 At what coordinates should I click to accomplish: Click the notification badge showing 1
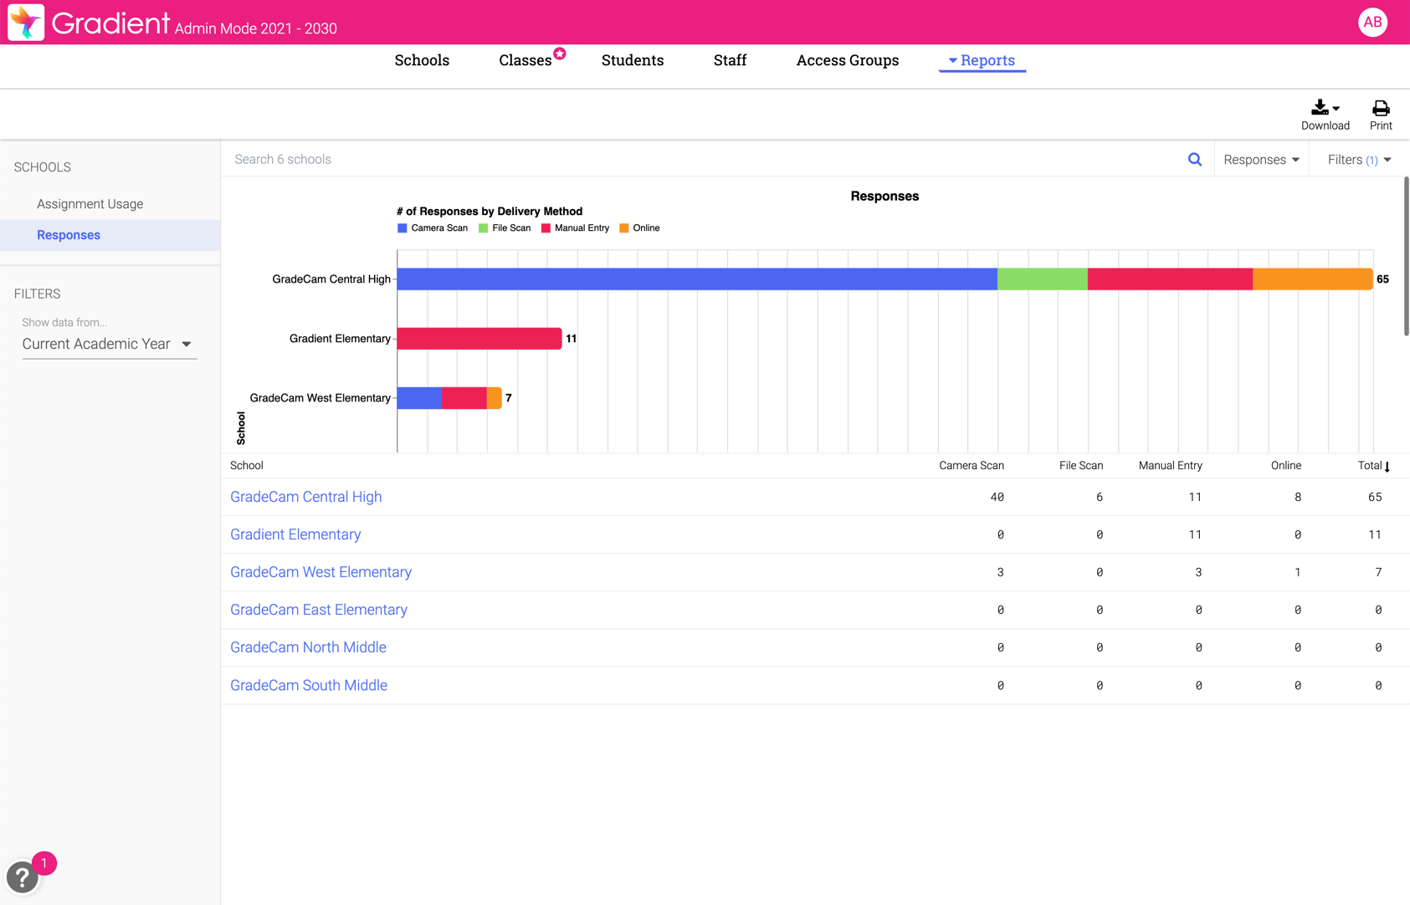(x=44, y=863)
